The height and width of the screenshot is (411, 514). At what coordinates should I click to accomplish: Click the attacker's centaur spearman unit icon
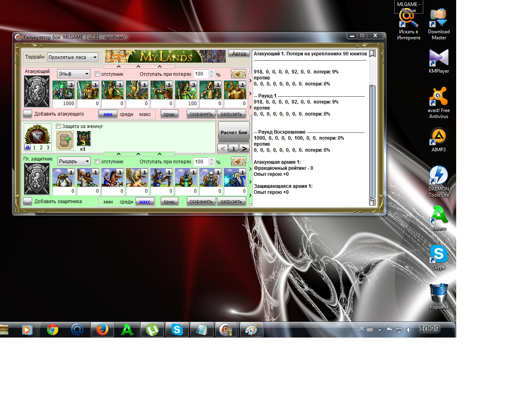(x=112, y=90)
